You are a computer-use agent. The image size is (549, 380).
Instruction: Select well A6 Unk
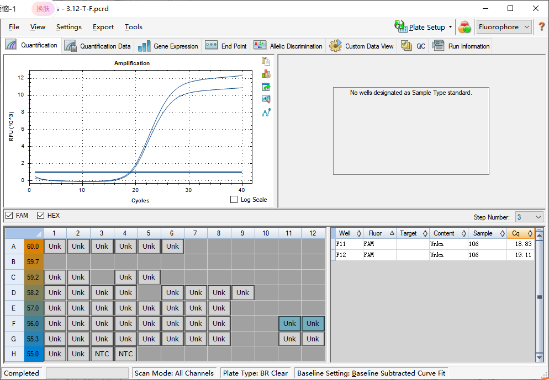click(x=172, y=247)
